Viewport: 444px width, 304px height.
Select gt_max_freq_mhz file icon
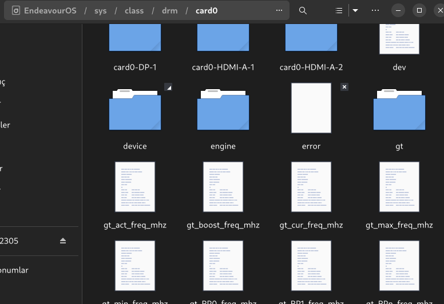(x=399, y=187)
